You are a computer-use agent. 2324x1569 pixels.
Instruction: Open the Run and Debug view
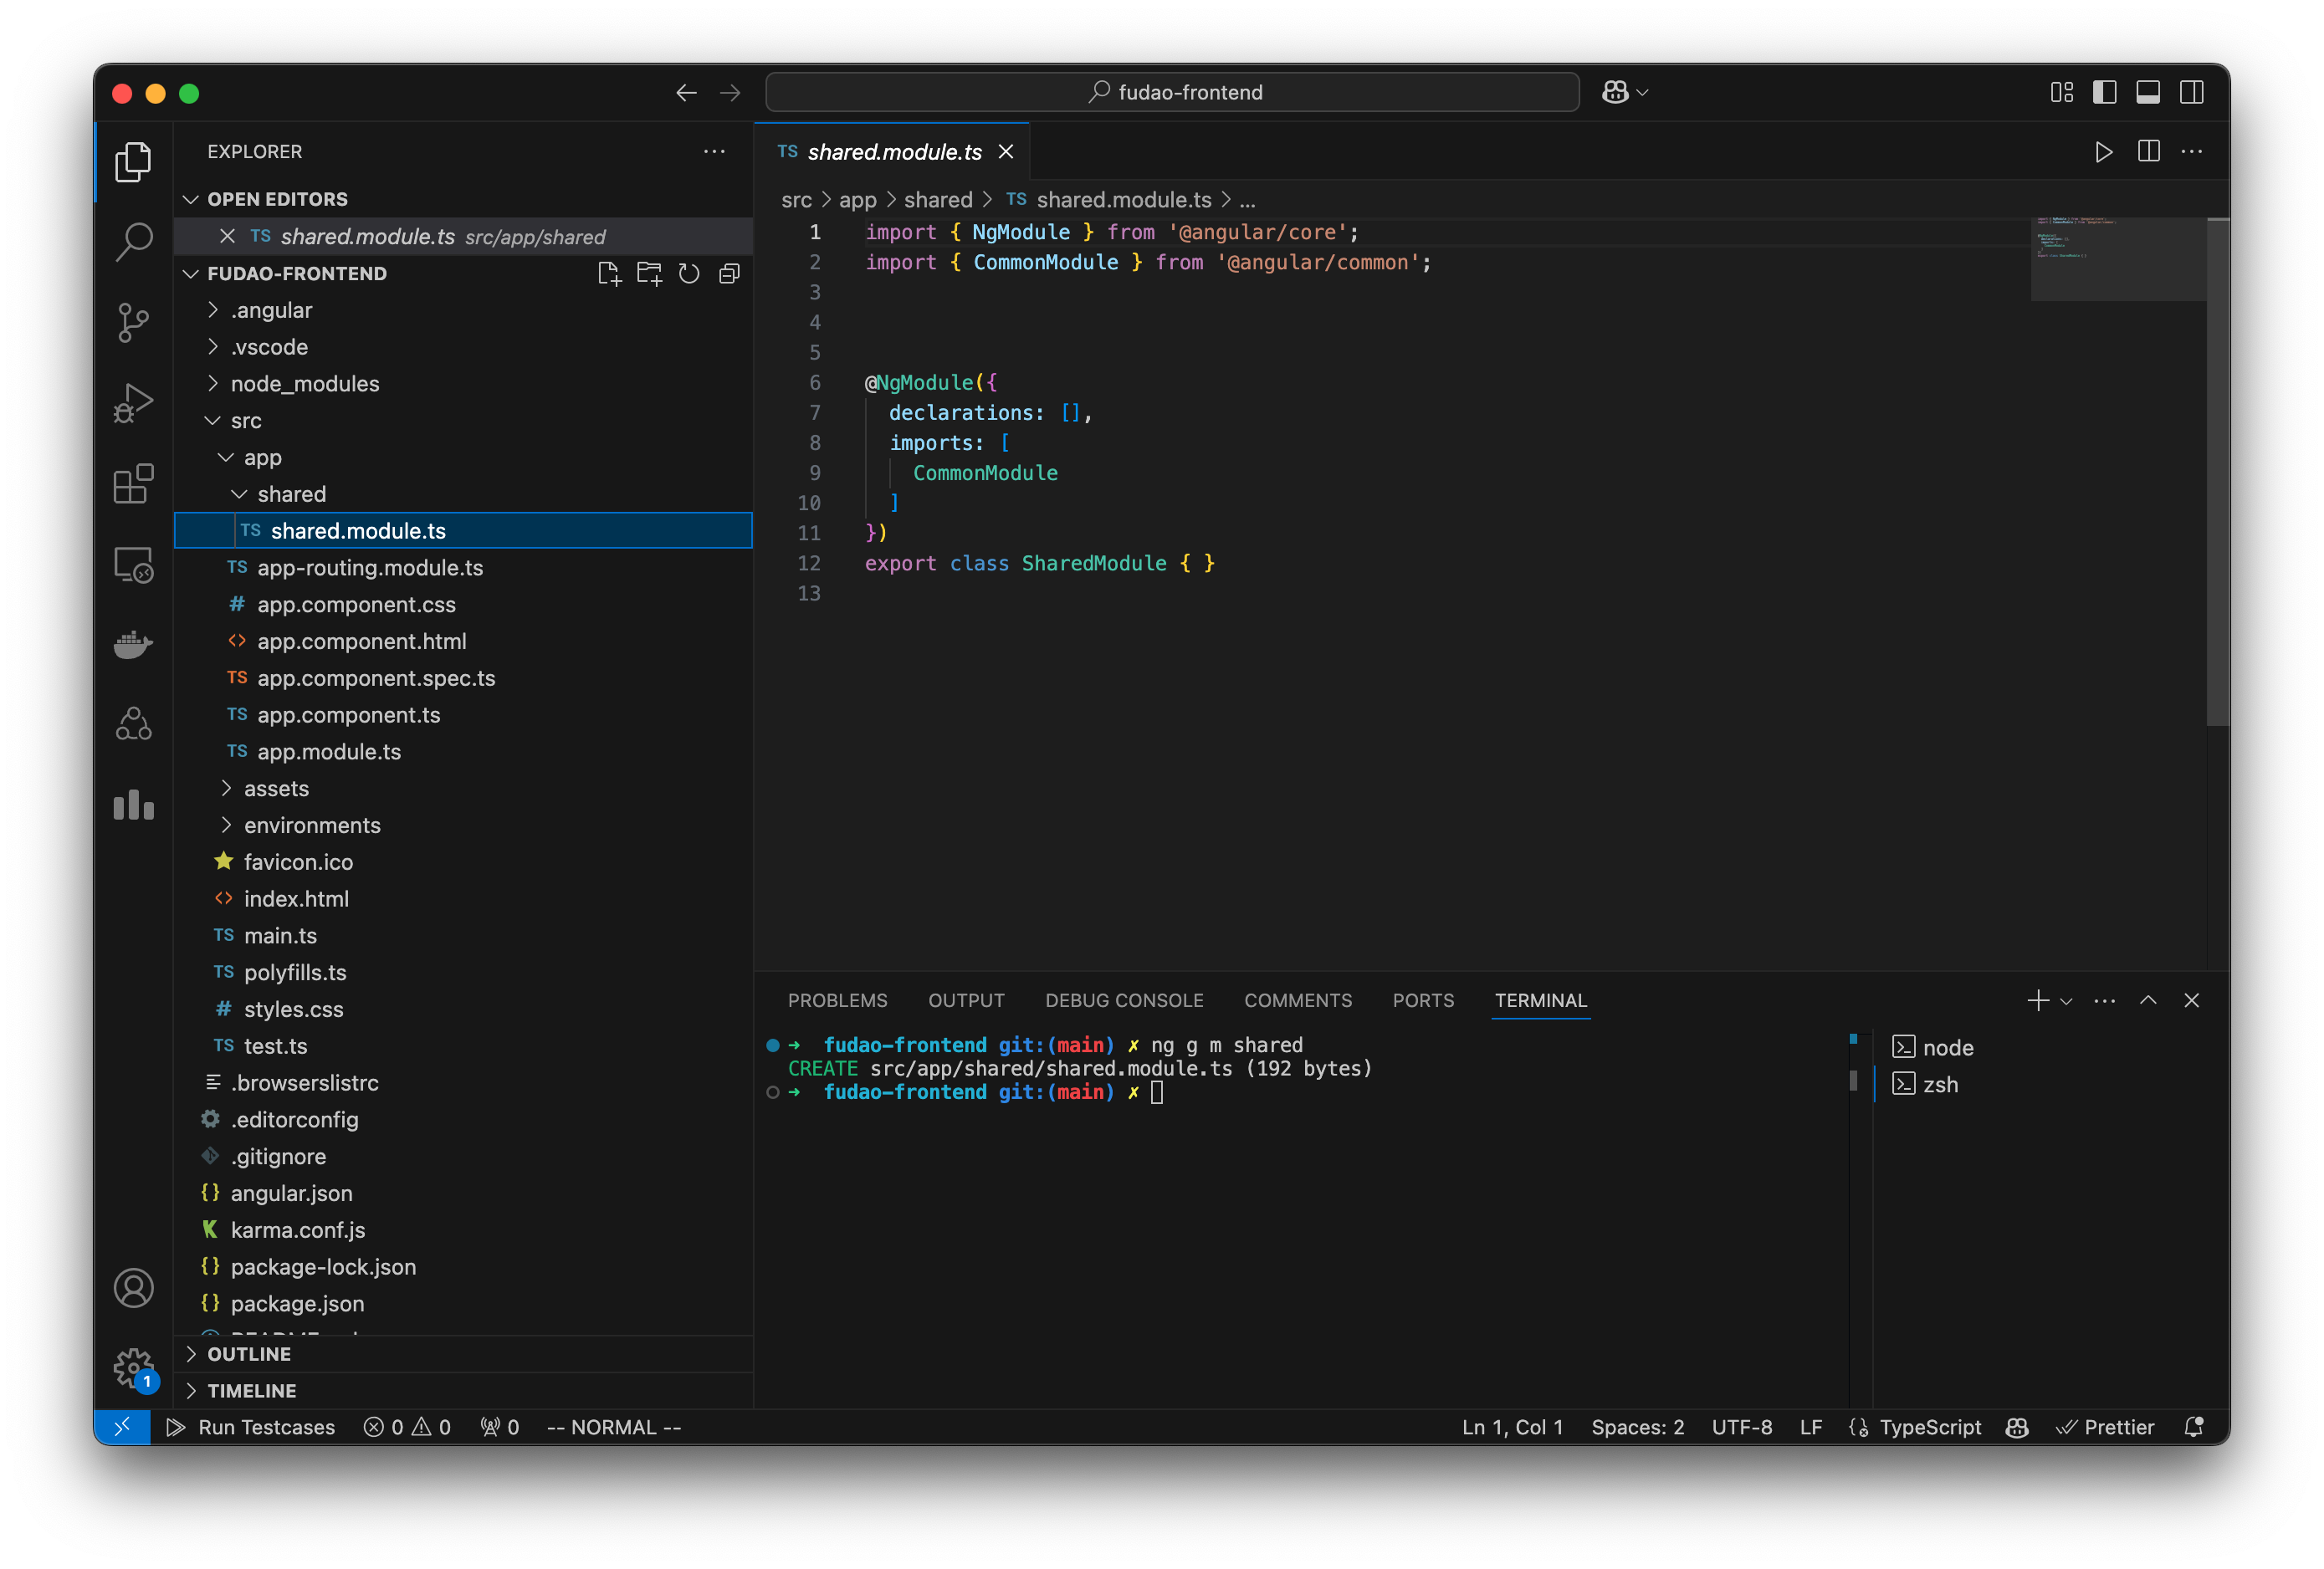(x=133, y=403)
